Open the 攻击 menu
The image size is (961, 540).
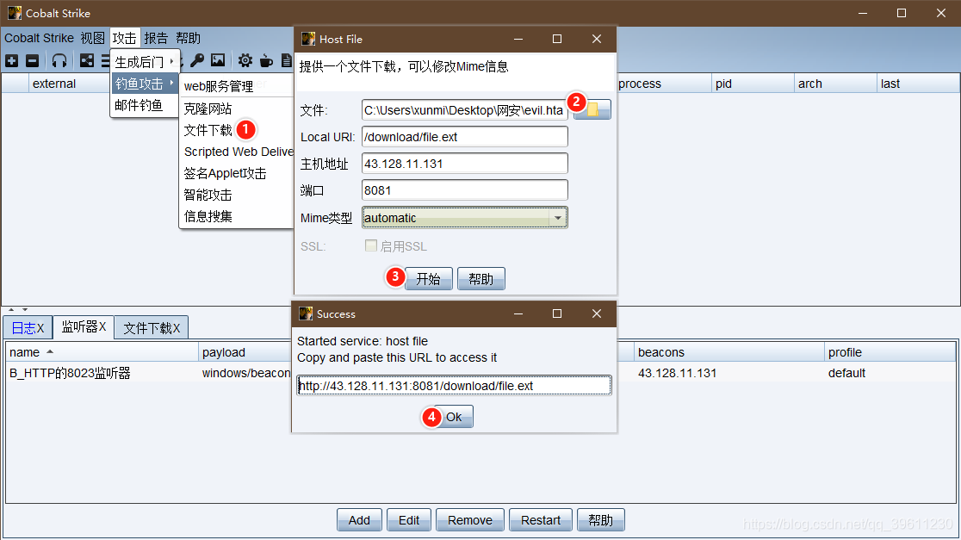(x=124, y=38)
